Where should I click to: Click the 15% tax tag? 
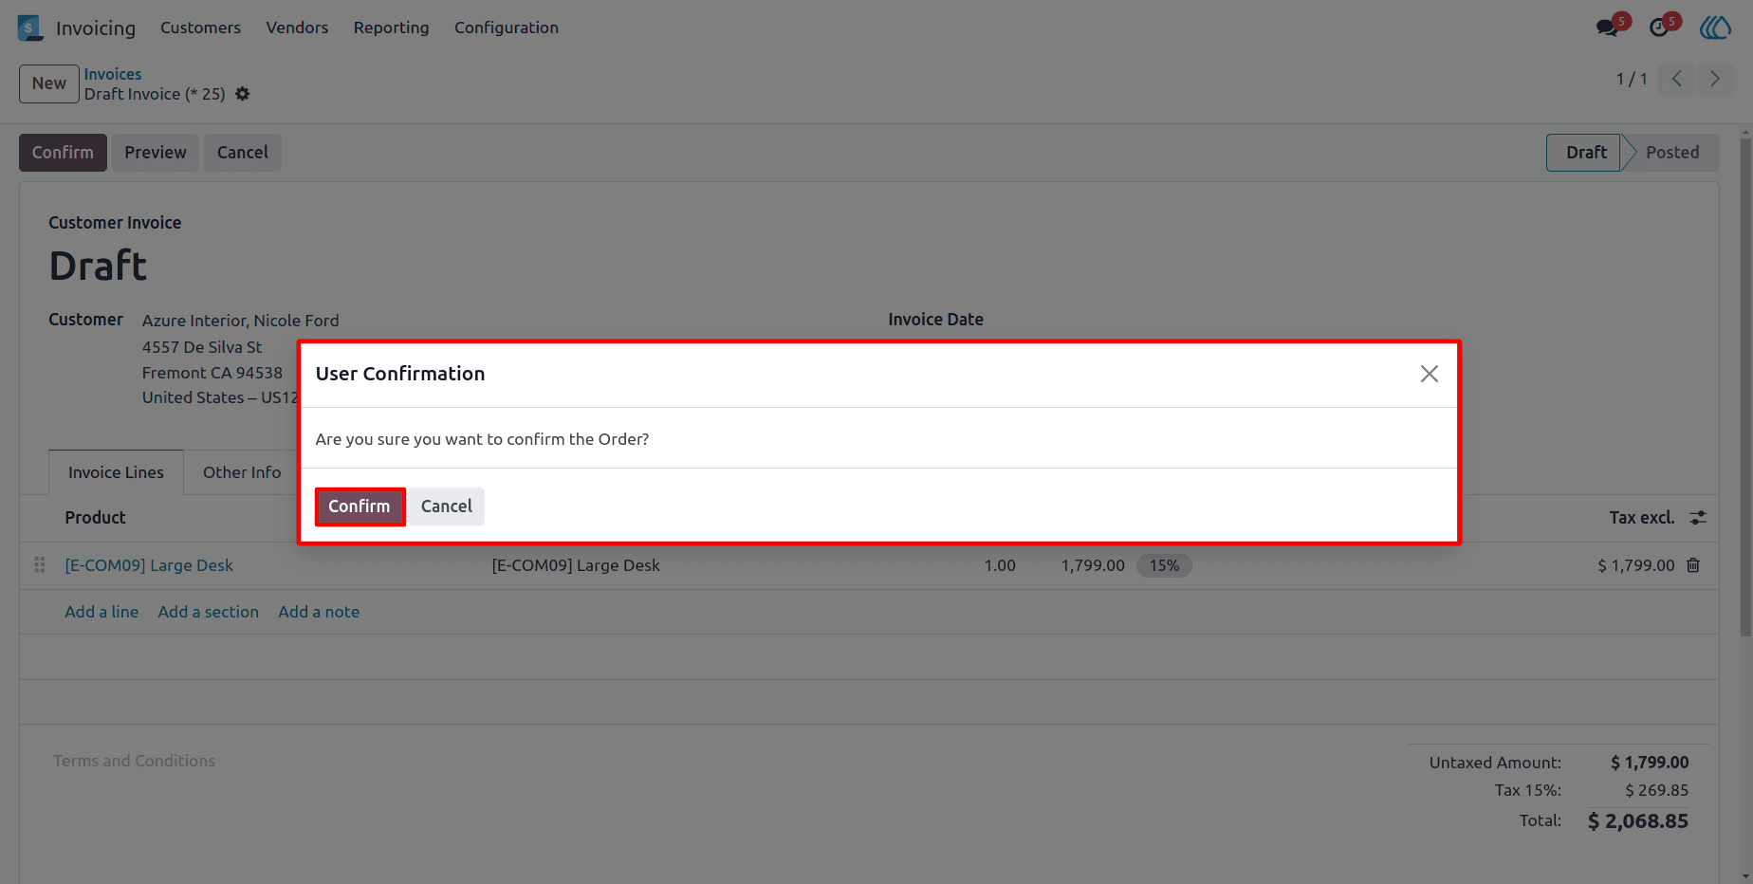pos(1164,565)
